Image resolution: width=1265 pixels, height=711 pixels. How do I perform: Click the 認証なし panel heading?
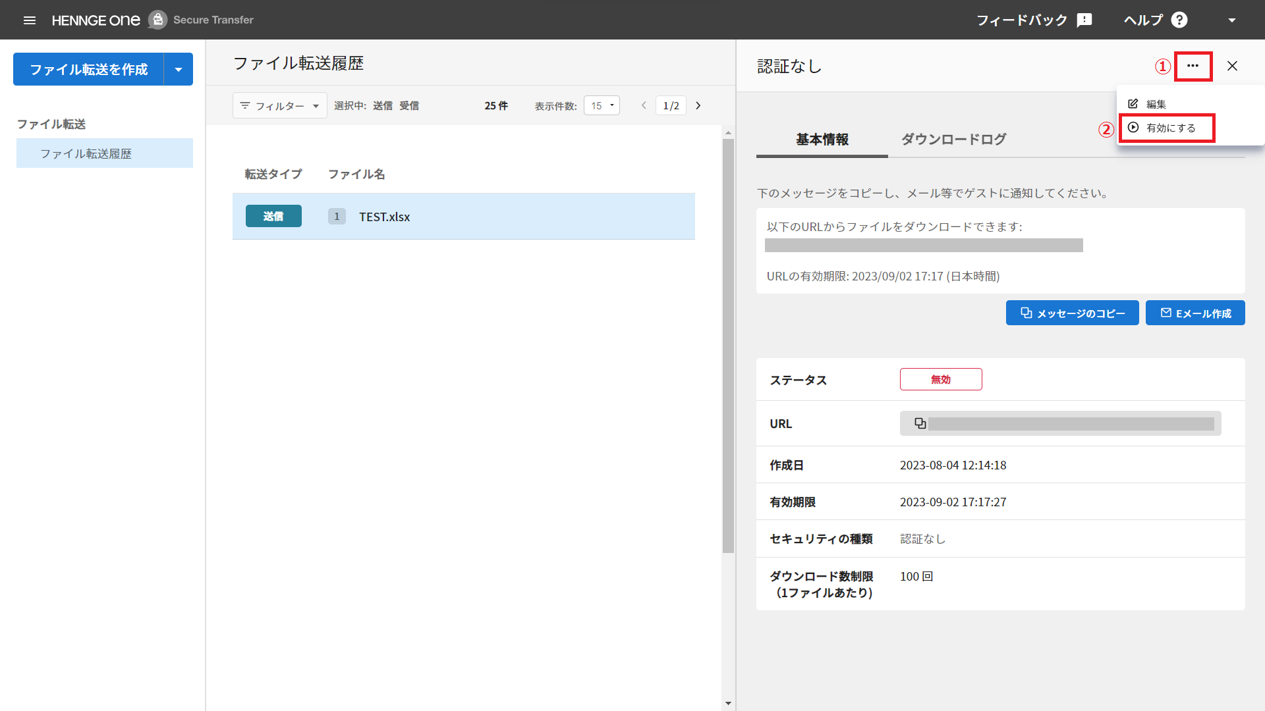point(789,66)
